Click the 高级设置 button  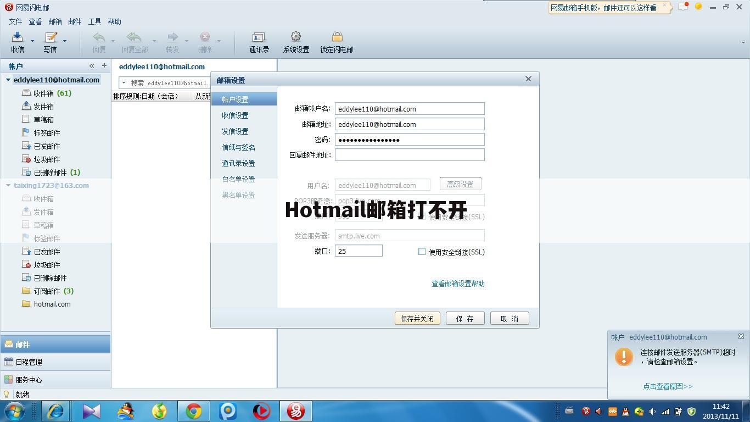click(460, 184)
